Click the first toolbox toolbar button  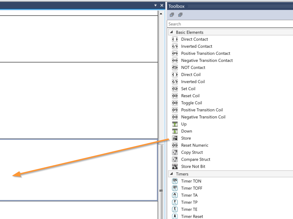coord(172,15)
